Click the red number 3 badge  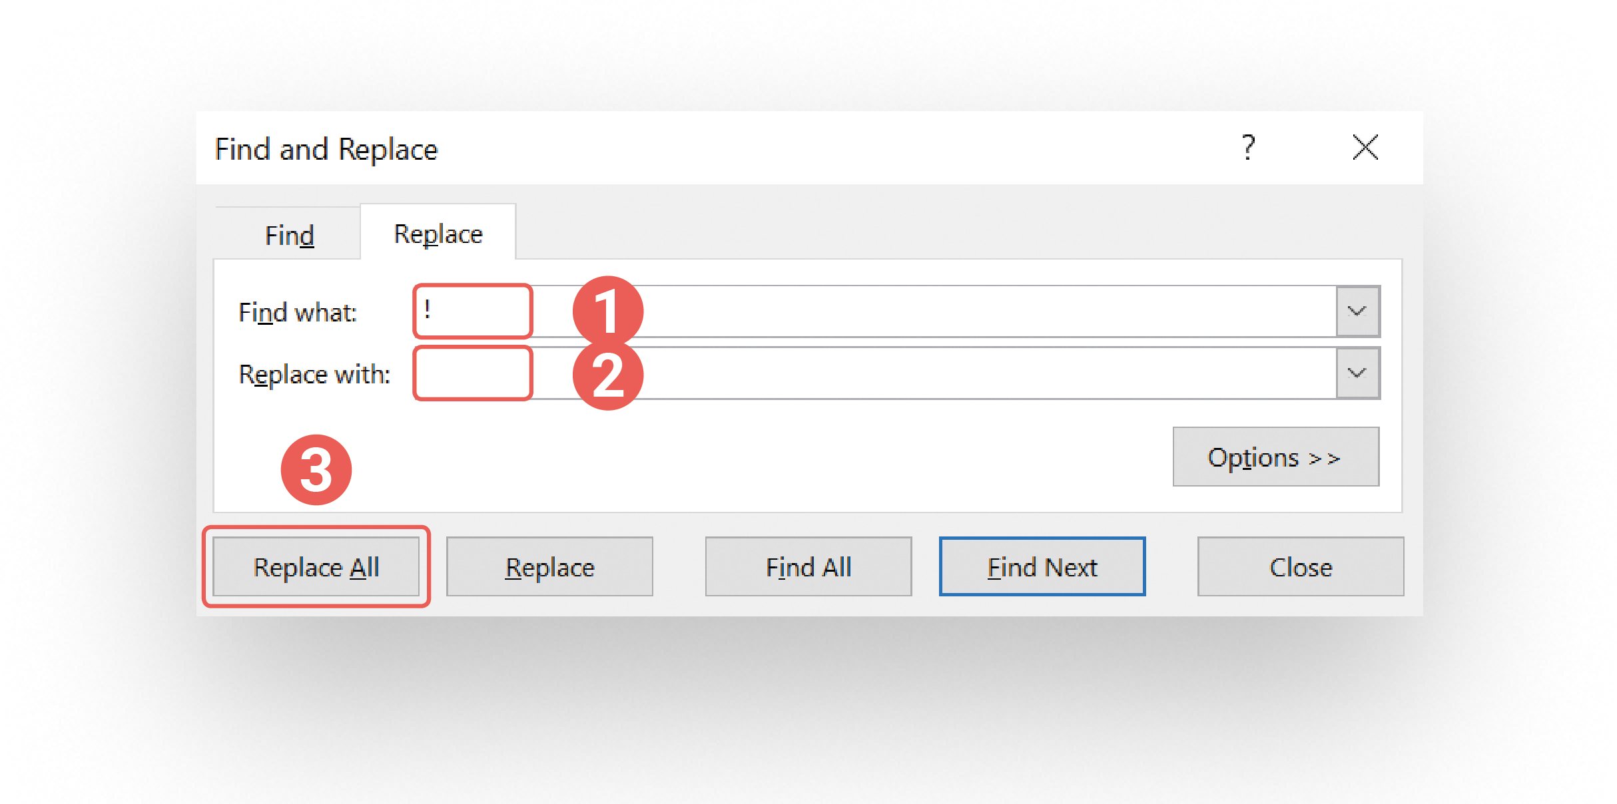pyautogui.click(x=316, y=470)
